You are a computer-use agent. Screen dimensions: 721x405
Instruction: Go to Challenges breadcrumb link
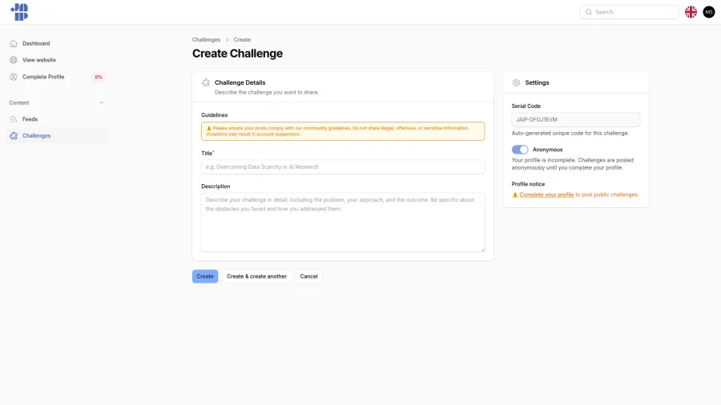tap(206, 39)
